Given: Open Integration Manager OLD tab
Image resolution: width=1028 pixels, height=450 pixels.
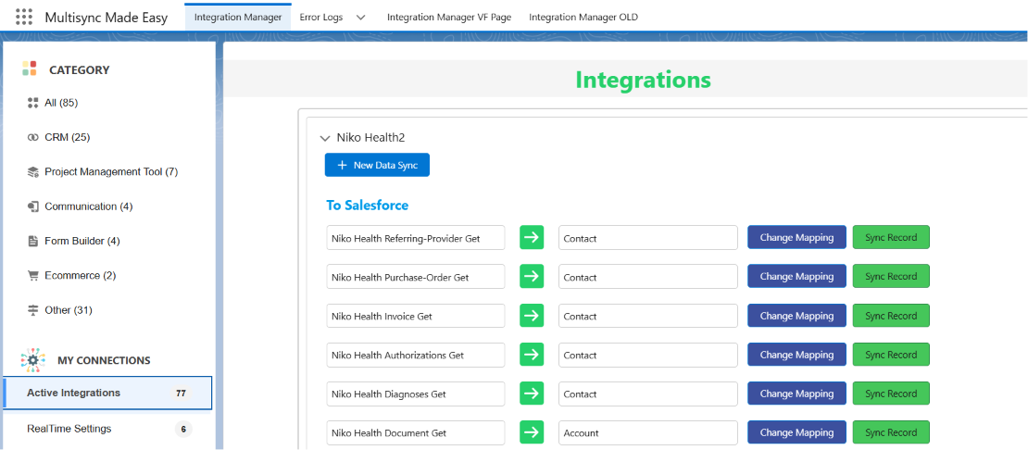Looking at the screenshot, I should (x=583, y=18).
